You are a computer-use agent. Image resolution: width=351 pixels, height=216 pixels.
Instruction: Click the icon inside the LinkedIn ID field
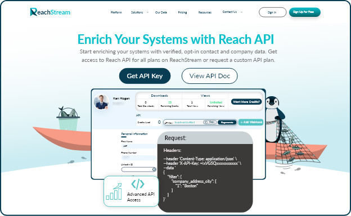154,169
